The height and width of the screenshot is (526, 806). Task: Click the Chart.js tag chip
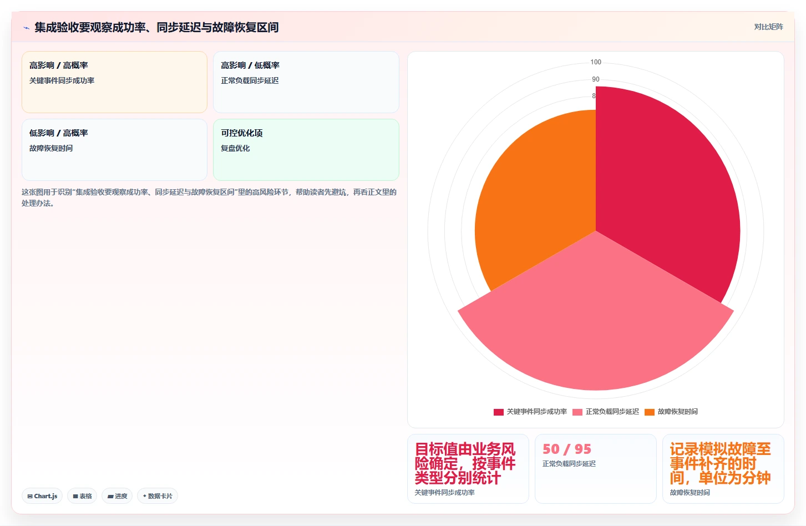click(x=42, y=496)
